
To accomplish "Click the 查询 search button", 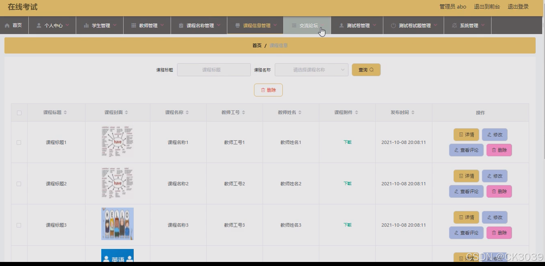I will 366,70.
